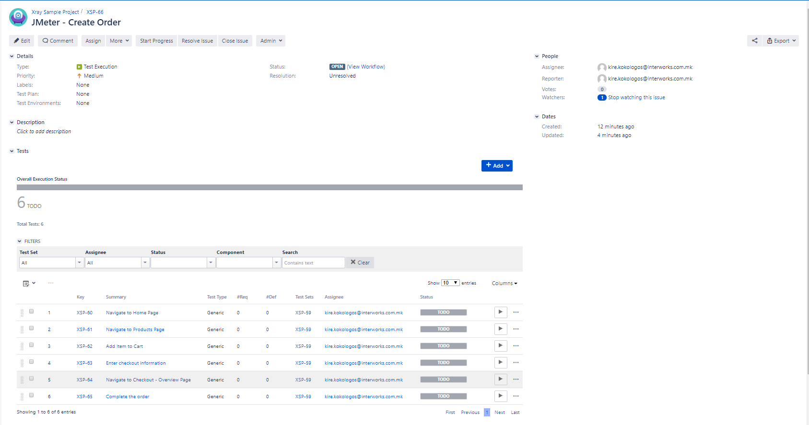Check the box for Complete the order
This screenshot has height=425, width=809.
click(x=32, y=395)
